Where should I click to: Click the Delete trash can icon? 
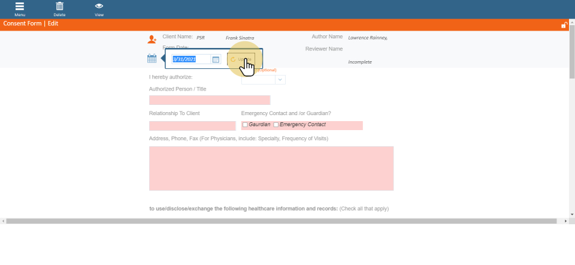click(59, 7)
